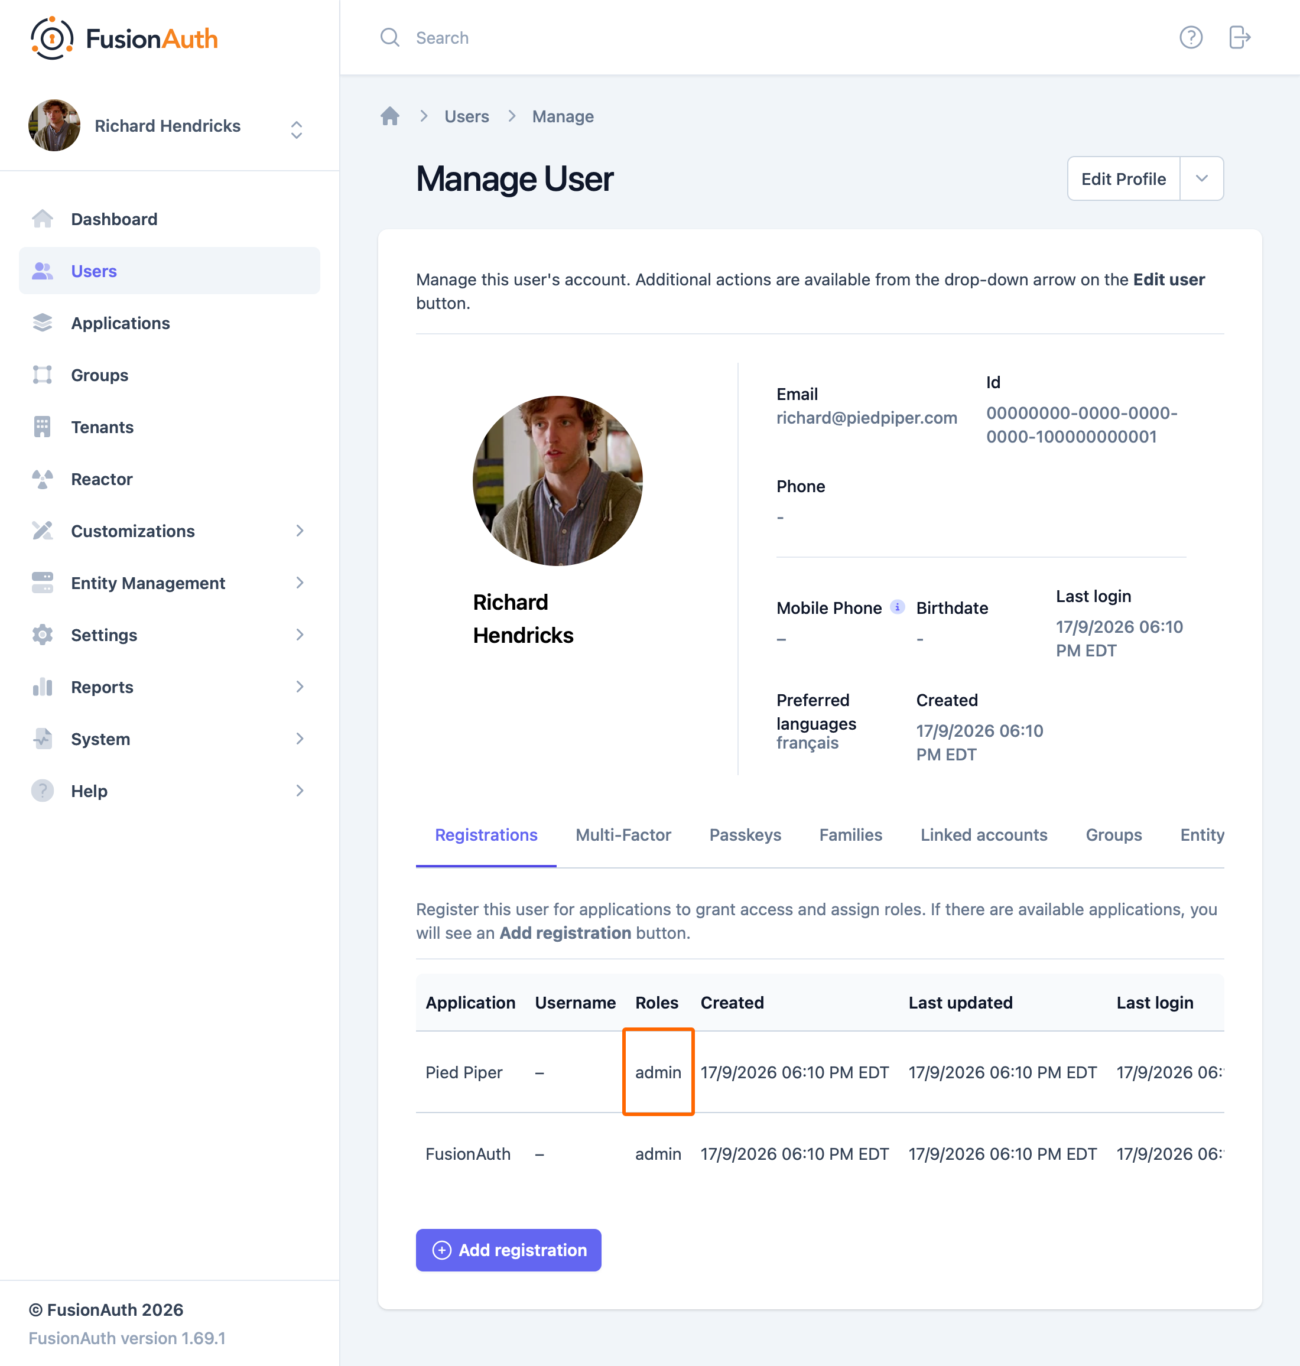Expand the Reports submenu chevron
This screenshot has height=1366, width=1300.
[300, 687]
